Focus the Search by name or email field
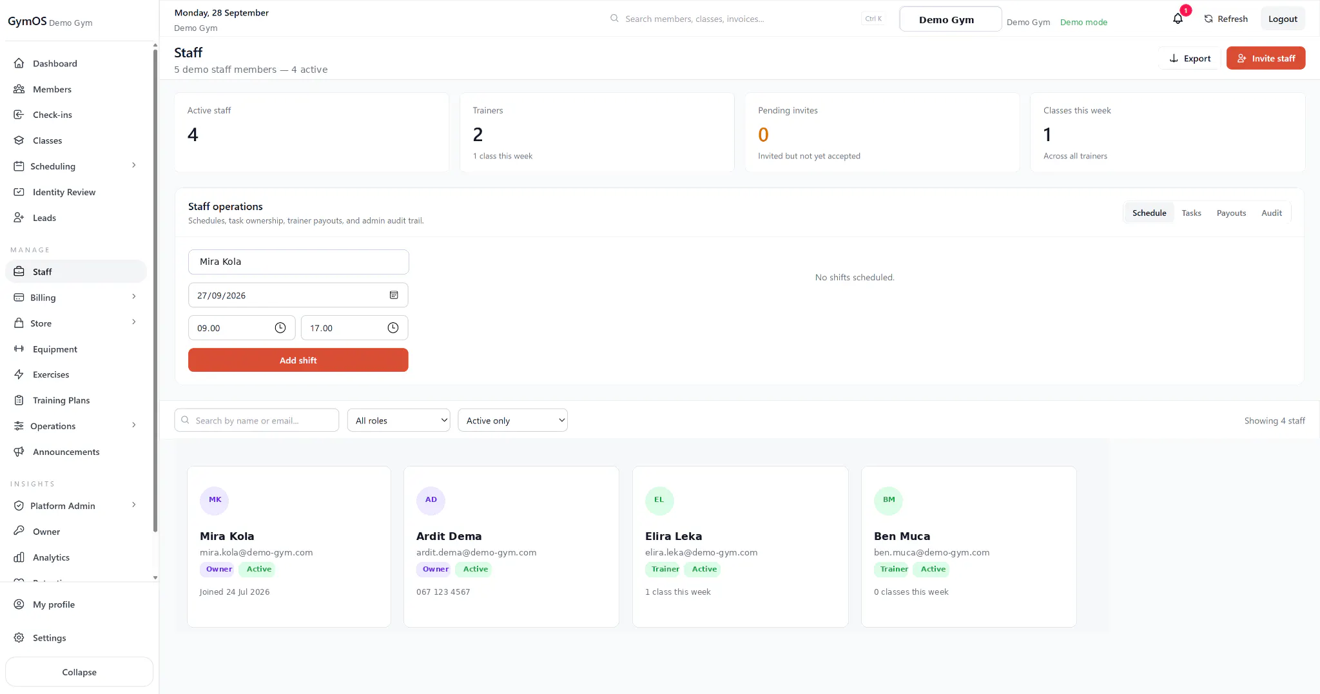Viewport: 1320px width, 694px height. pos(257,420)
